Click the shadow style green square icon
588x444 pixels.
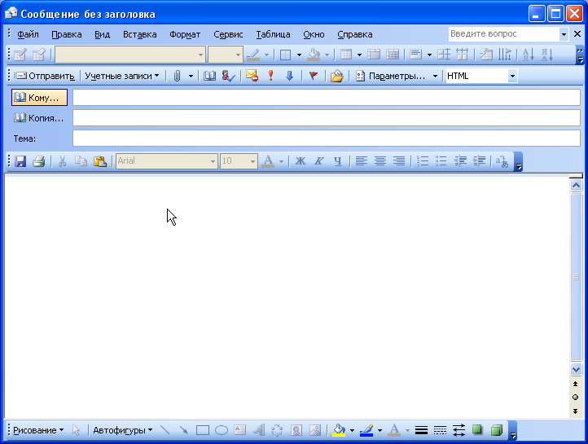pyautogui.click(x=477, y=430)
